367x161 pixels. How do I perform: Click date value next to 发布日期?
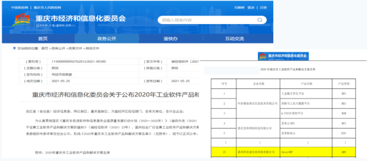(x=180, y=81)
